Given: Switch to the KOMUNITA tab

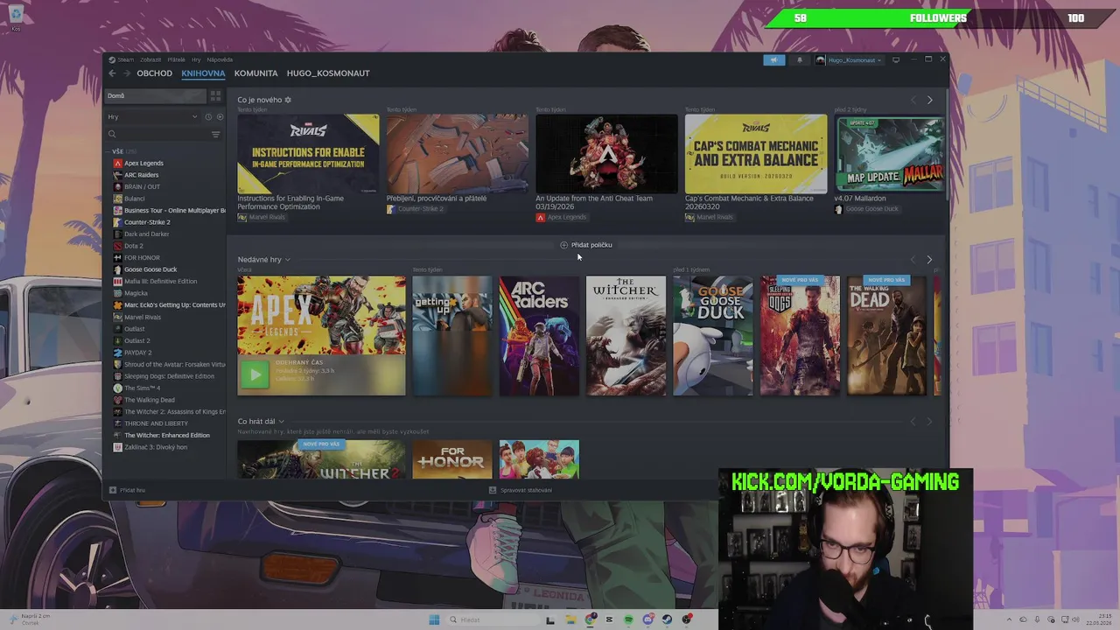Looking at the screenshot, I should coord(255,73).
